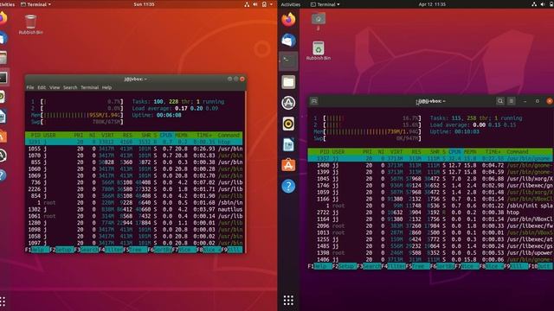Expand the Terminal app menu in right top bar

[325, 4]
